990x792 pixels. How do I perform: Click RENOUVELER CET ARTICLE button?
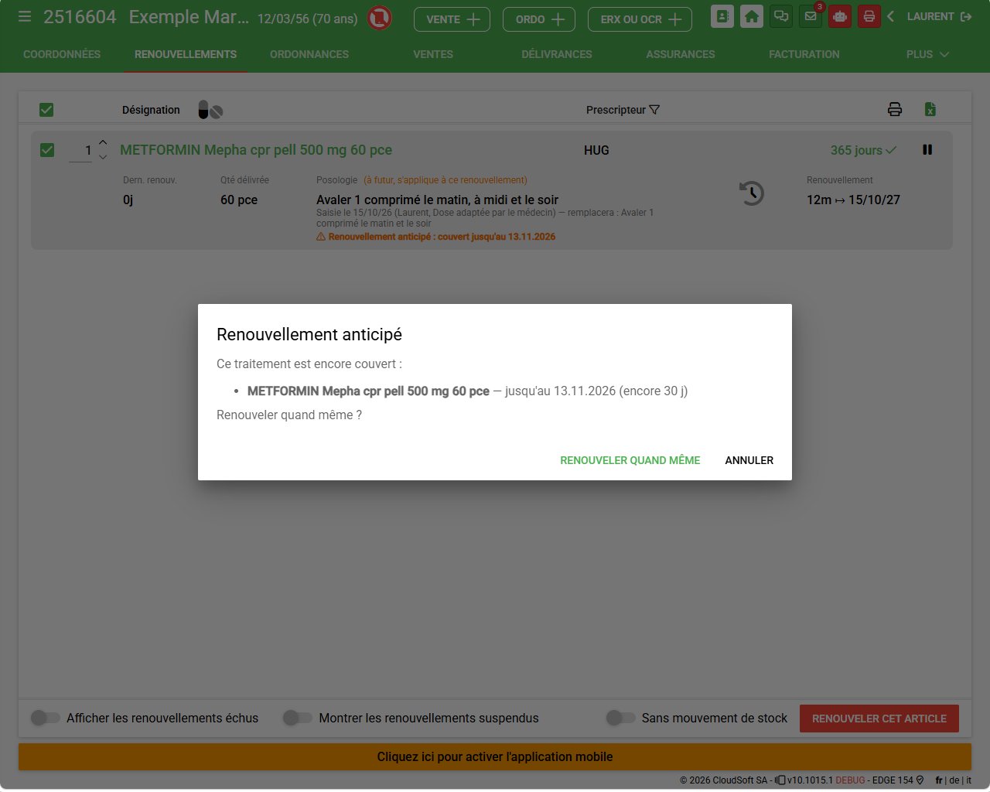click(879, 719)
